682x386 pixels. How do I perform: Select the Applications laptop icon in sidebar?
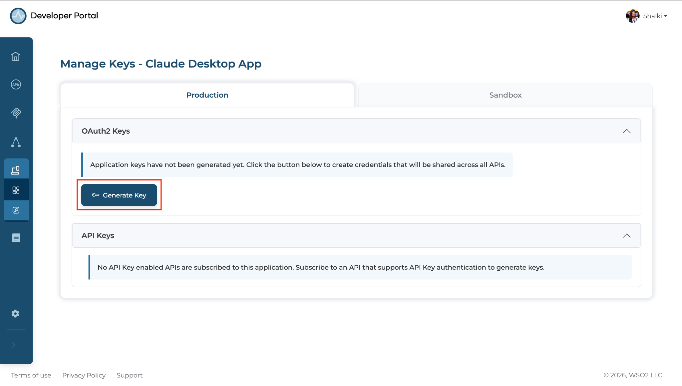pyautogui.click(x=16, y=170)
